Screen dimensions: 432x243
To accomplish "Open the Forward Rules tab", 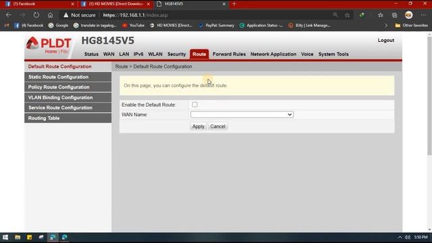I will (229, 54).
